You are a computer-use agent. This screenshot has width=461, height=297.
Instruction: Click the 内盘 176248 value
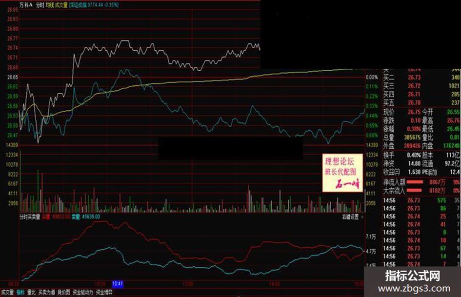tap(451, 145)
